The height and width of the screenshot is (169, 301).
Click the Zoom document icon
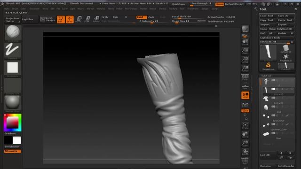click(245, 51)
